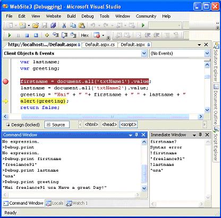Click the Open File folder icon
221x218 pixels.
[x=36, y=26]
